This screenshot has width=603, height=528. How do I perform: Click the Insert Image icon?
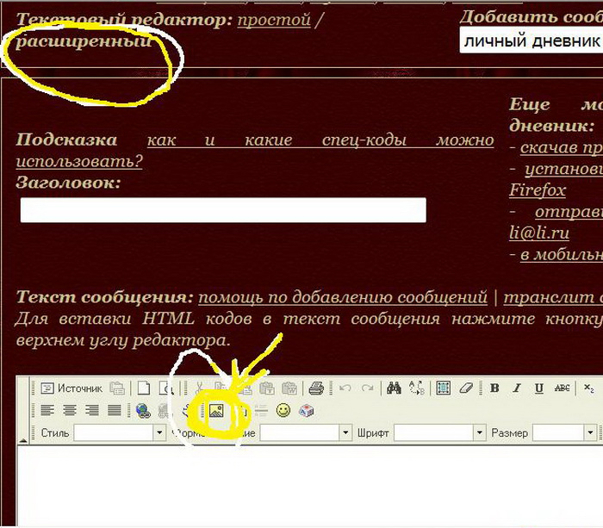coord(216,411)
